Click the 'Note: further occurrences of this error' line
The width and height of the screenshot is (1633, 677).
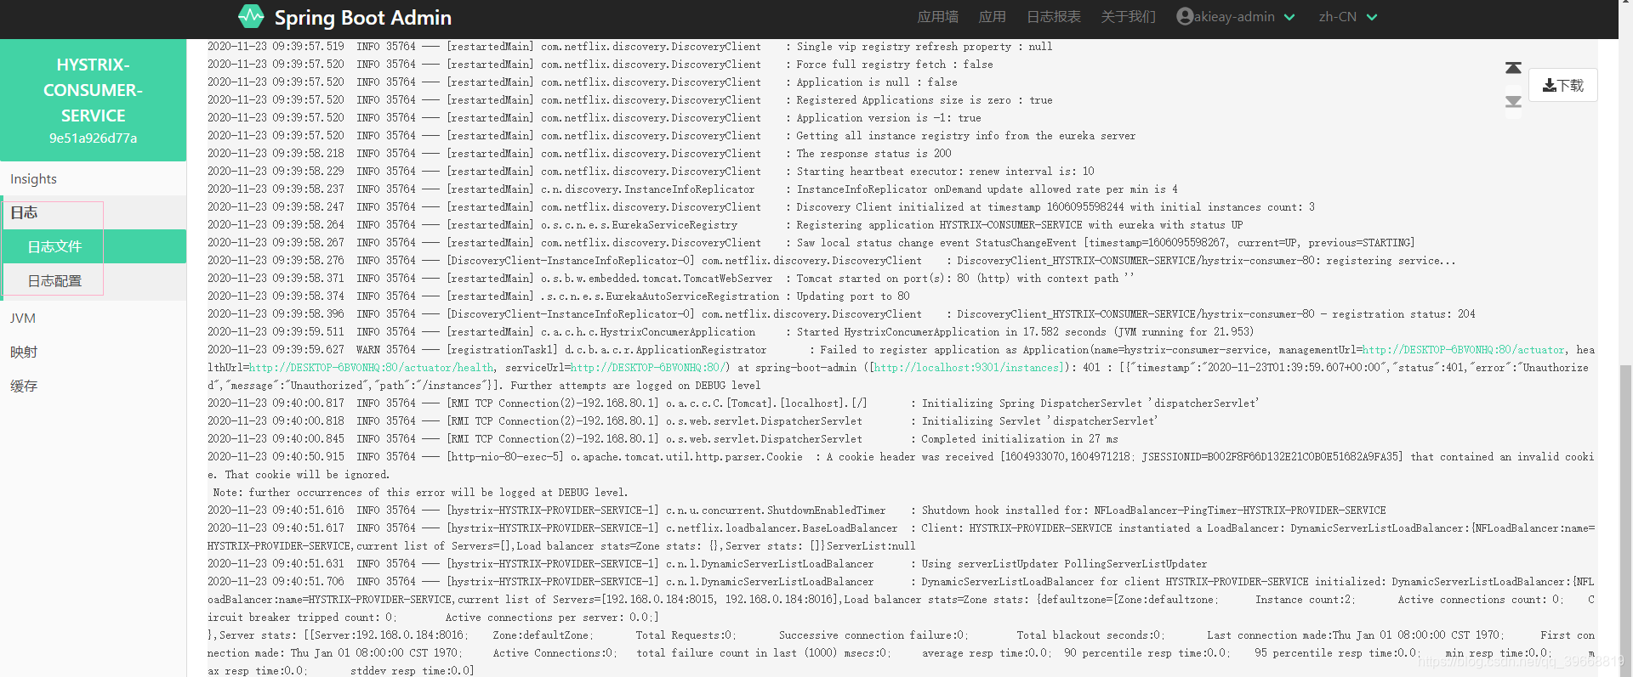coord(421,493)
